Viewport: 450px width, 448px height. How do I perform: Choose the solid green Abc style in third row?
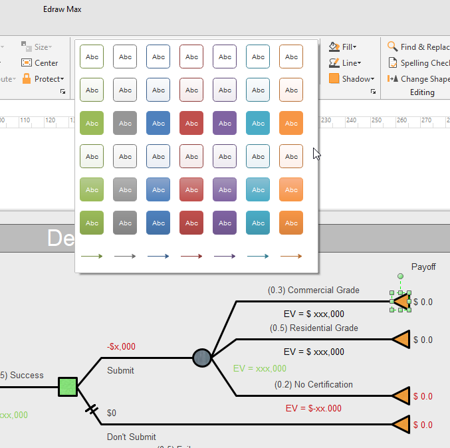(92, 123)
